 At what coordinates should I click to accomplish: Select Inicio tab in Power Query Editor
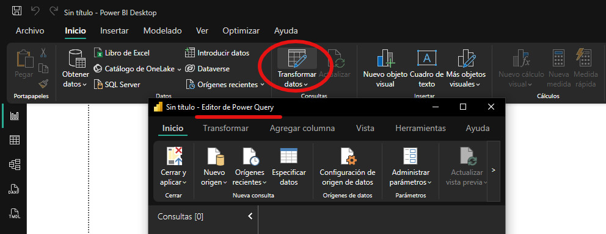point(173,129)
